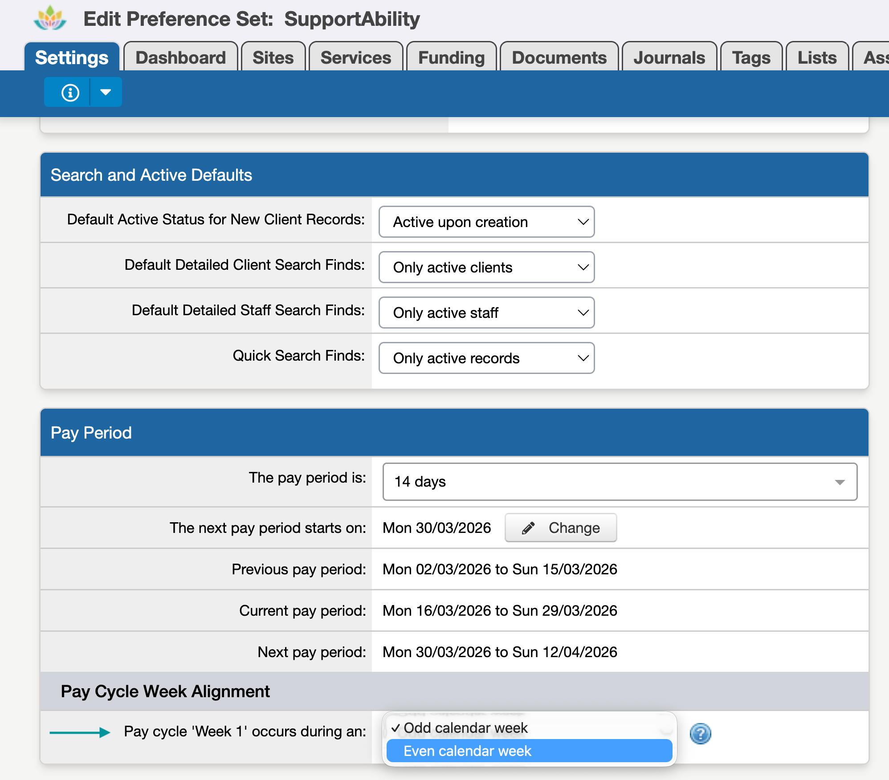Open the Journals tab
Viewport: 889px width, 780px height.
(669, 57)
